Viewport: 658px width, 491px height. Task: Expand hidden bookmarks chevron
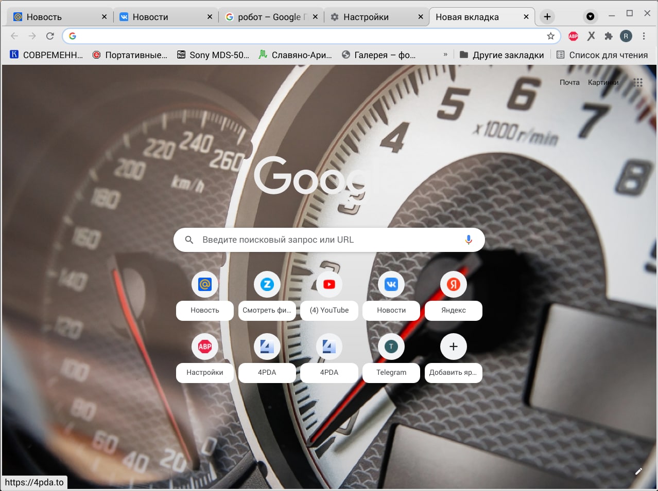445,55
